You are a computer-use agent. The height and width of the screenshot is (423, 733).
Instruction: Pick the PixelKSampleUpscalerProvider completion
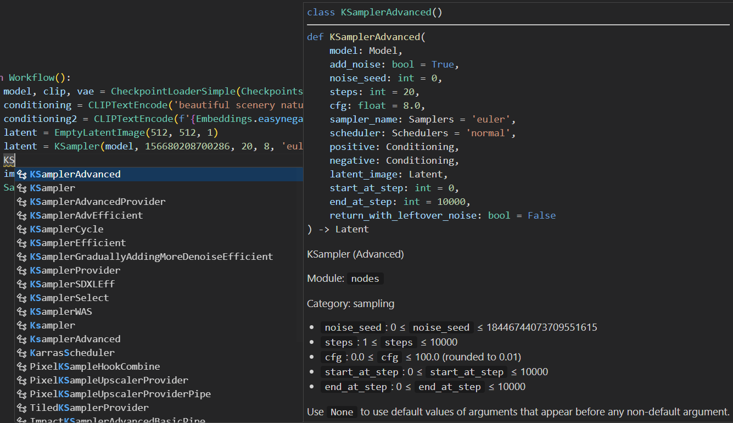coord(109,380)
